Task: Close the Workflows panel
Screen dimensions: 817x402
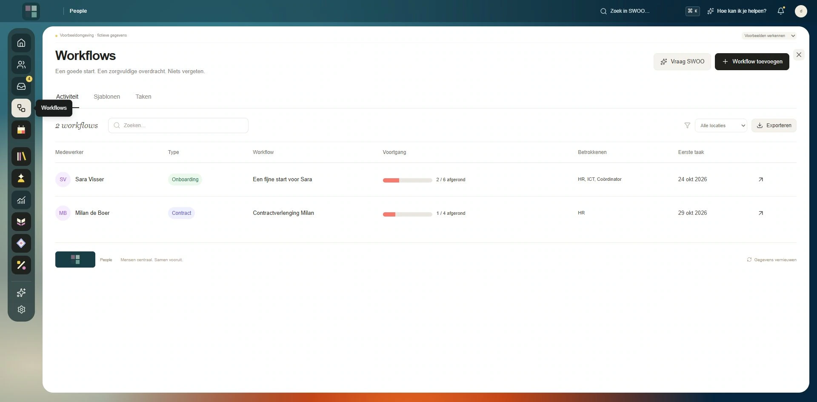Action: click(799, 55)
